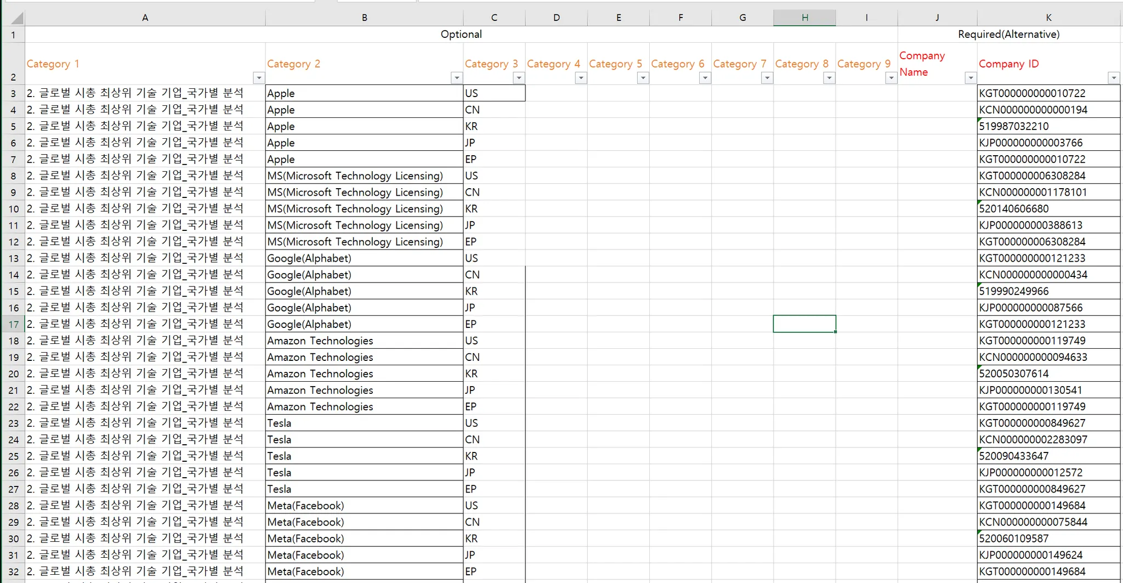Select the "Tesla" cell in row 23
Image resolution: width=1123 pixels, height=583 pixels.
click(x=365, y=423)
